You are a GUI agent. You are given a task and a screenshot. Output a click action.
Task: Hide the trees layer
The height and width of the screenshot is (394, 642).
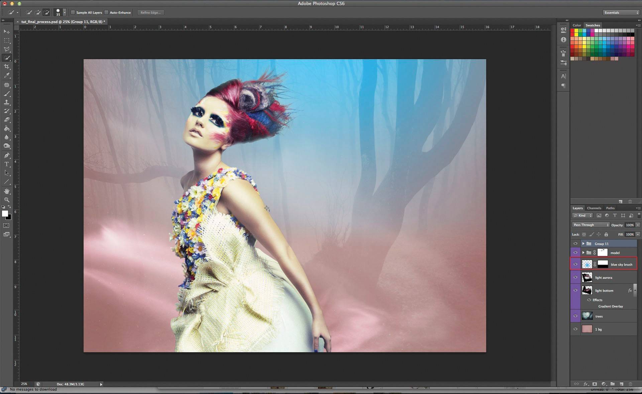575,316
